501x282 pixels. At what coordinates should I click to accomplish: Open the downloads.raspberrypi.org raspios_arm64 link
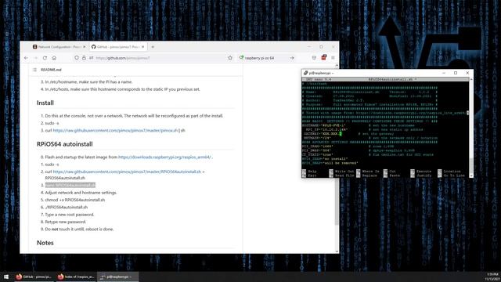coord(164,157)
